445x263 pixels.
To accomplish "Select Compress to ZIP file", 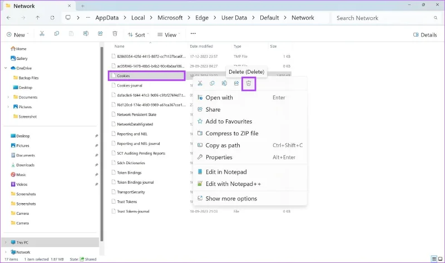I will [x=250, y=133].
